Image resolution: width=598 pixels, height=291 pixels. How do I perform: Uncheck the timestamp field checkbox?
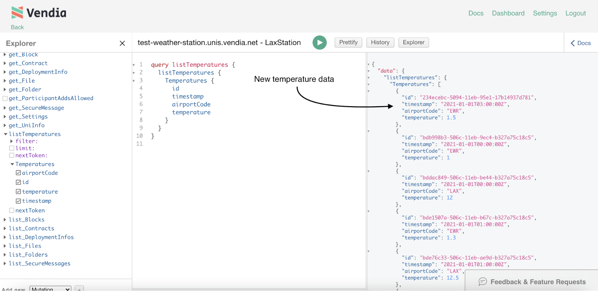pos(18,201)
